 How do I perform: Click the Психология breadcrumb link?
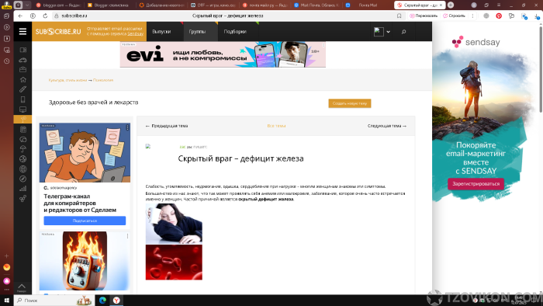[103, 80]
